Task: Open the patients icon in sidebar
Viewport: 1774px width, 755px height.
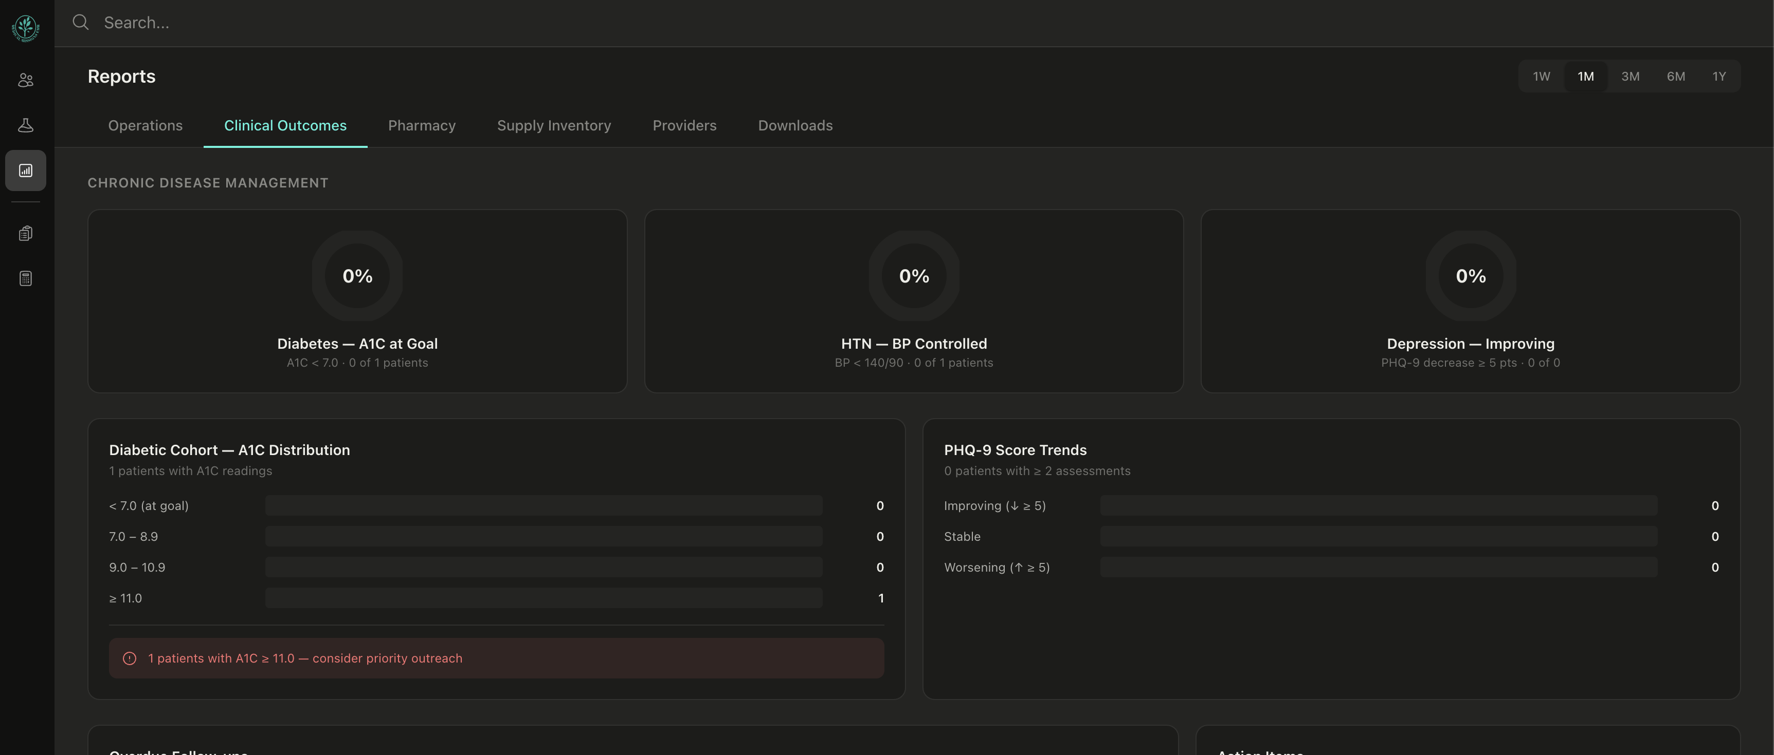Action: [26, 81]
